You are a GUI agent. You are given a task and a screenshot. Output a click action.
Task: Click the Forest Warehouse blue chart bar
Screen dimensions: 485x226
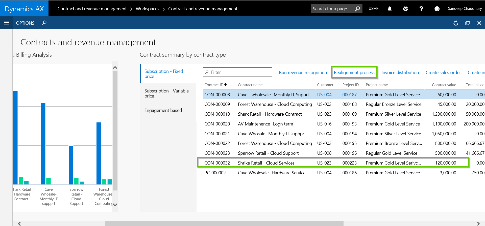point(99,153)
